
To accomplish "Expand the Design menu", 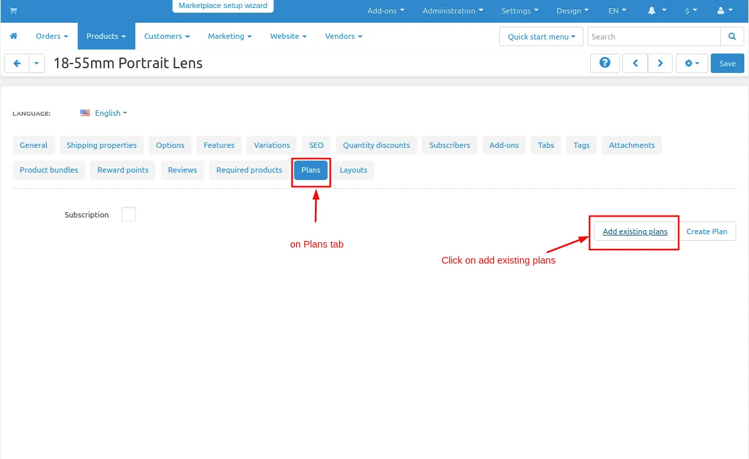I will click(x=572, y=11).
